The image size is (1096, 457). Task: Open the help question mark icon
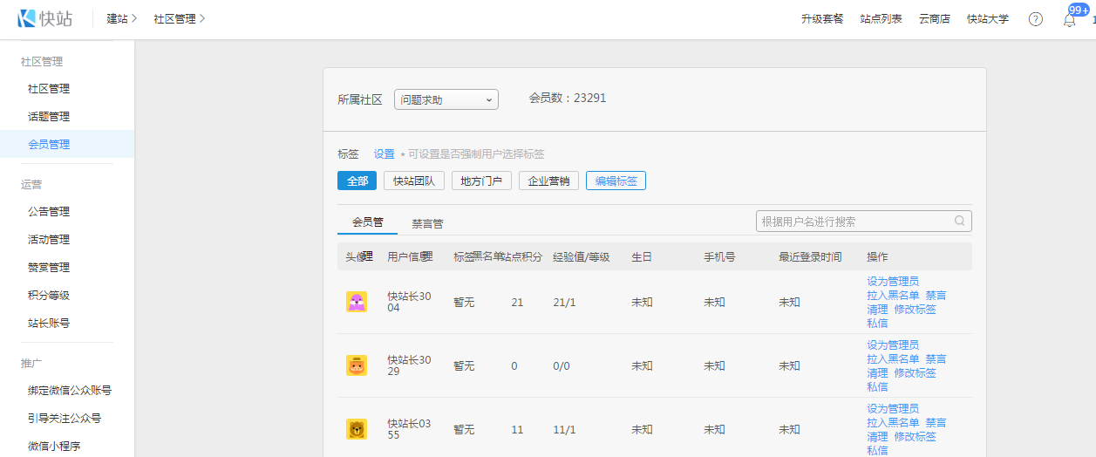[x=1035, y=19]
